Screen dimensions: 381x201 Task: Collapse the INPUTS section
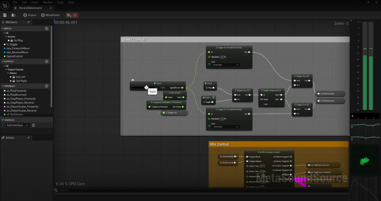tap(3, 28)
